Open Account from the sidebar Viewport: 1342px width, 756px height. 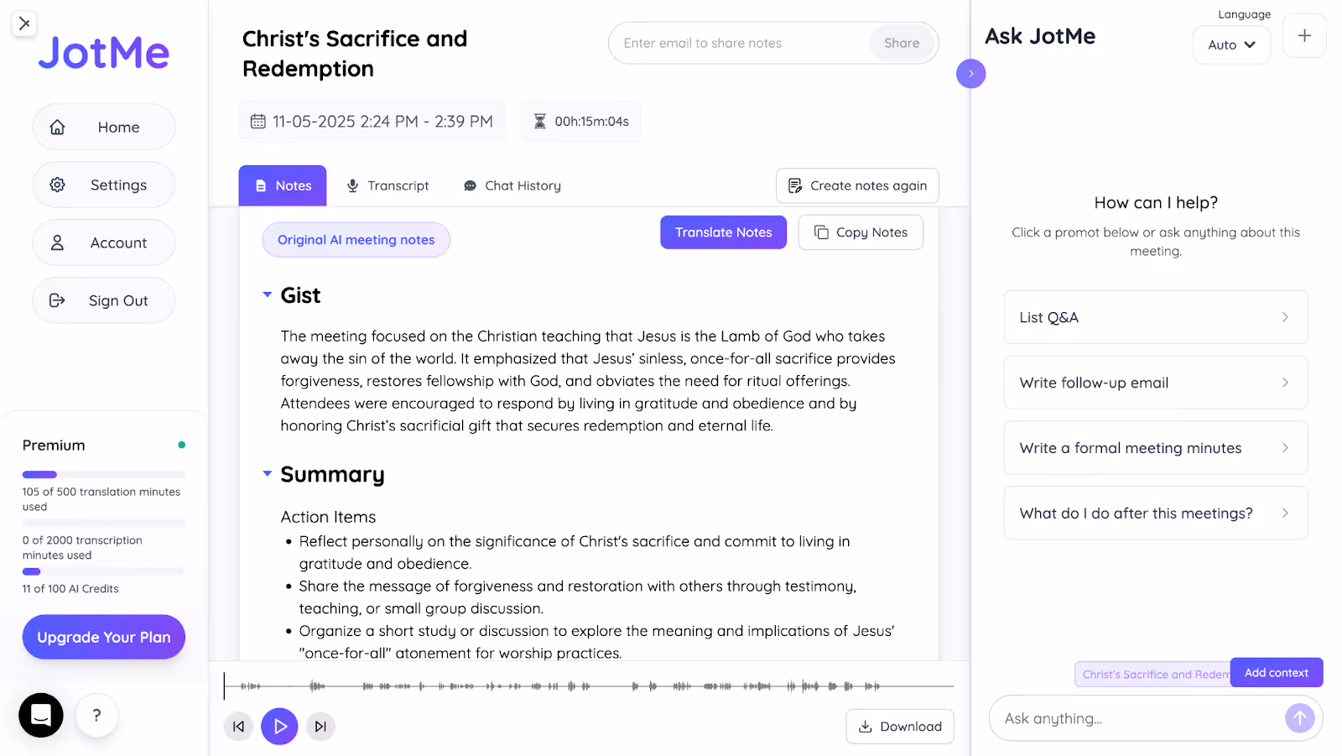103,242
